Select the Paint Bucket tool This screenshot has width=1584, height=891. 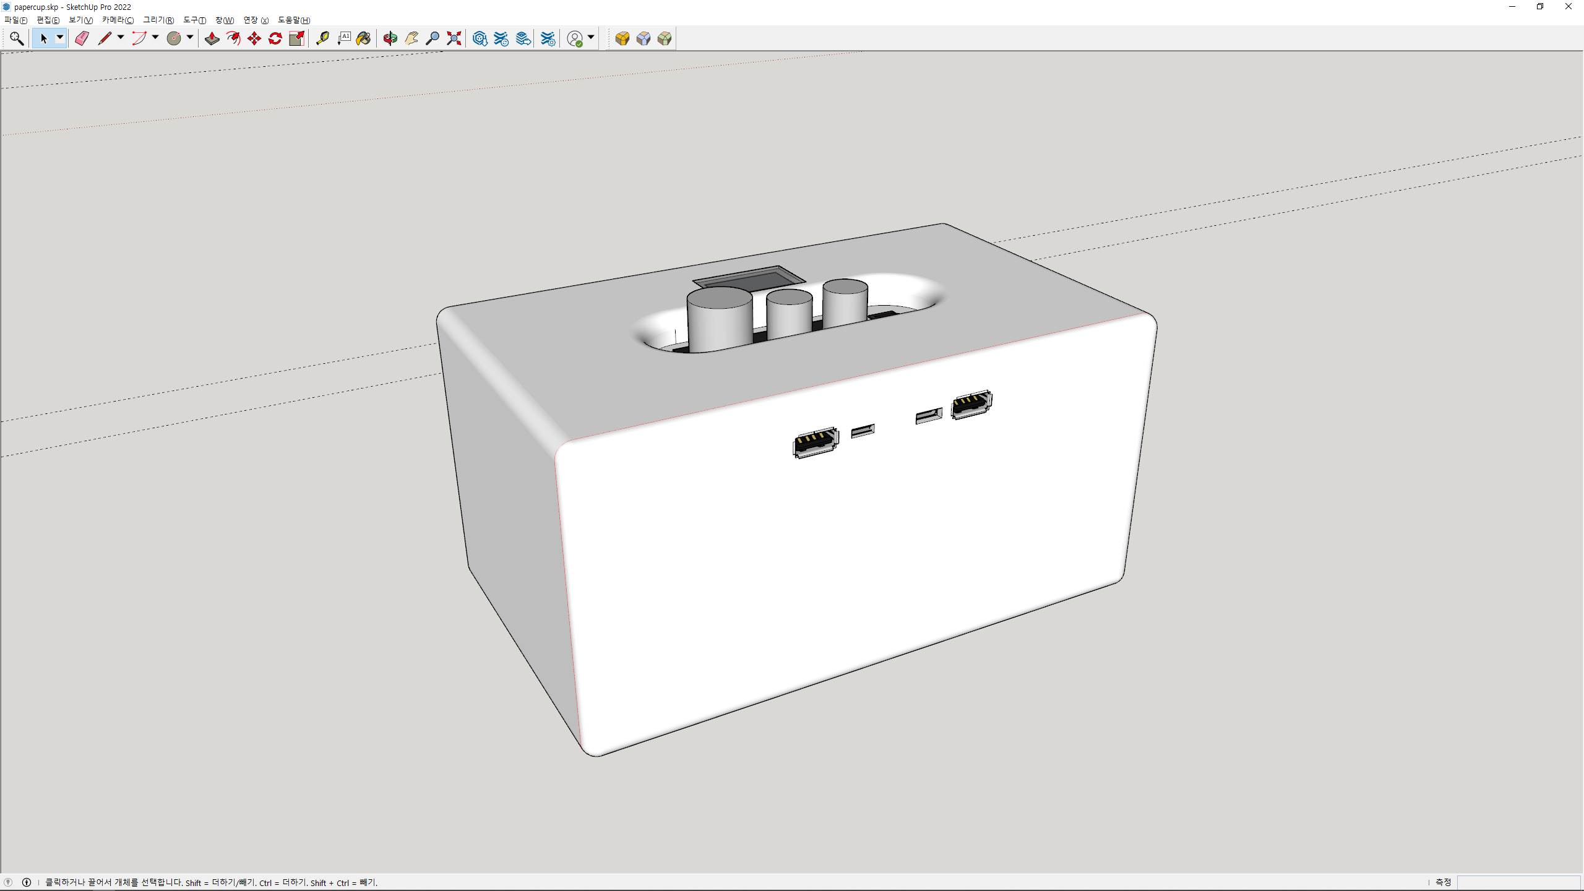364,38
